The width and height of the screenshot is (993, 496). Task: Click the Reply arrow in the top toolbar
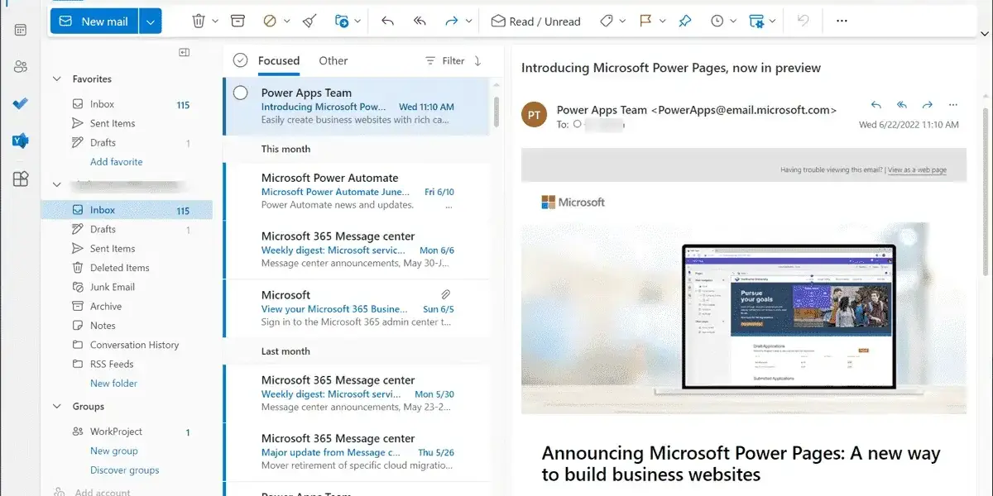(387, 21)
